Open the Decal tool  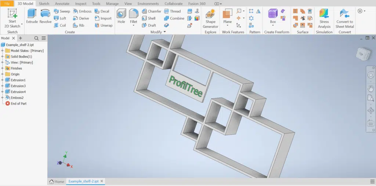[102, 11]
